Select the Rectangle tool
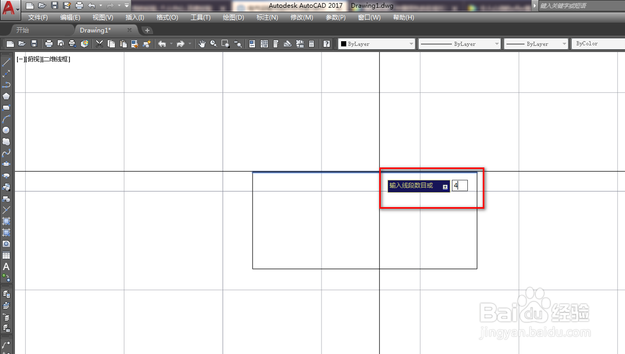The image size is (625, 354). coord(6,108)
